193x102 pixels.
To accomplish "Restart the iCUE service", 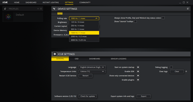I will click(85, 76).
